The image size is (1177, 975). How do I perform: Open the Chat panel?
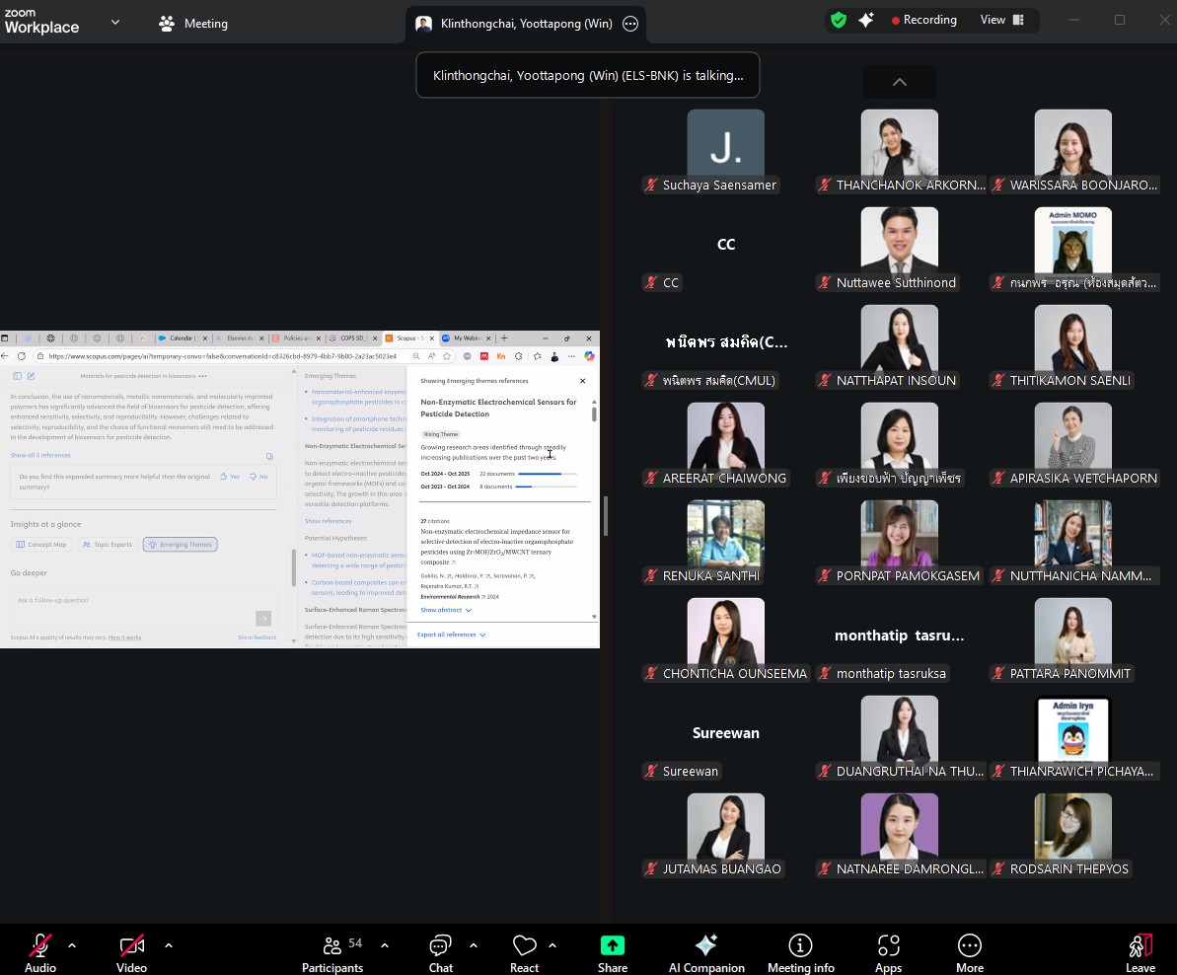(x=440, y=952)
